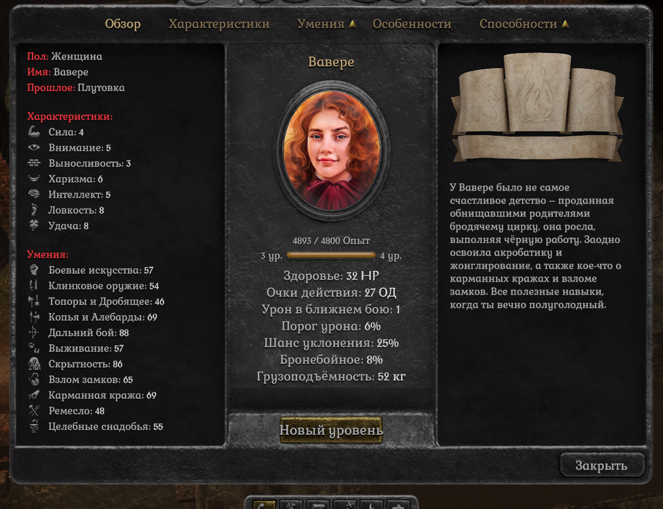Click the Ремесло crossed tools icon
Image resolution: width=663 pixels, height=509 pixels.
34,411
